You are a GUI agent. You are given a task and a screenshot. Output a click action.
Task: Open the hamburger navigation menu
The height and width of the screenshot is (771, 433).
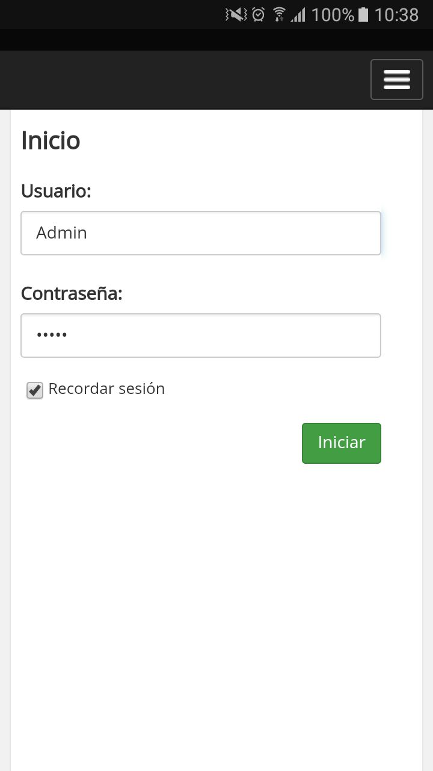[396, 80]
